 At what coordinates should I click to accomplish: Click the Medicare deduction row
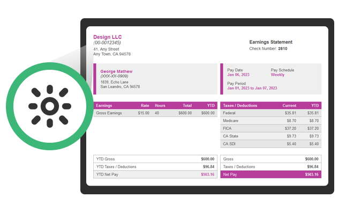point(271,121)
